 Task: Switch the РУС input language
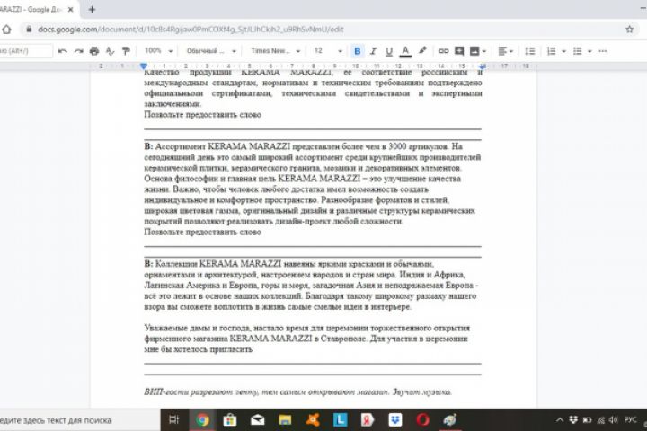(630, 420)
